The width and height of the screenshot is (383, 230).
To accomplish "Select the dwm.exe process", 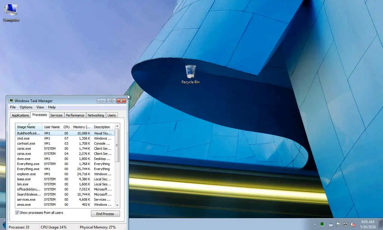I will click(x=65, y=159).
